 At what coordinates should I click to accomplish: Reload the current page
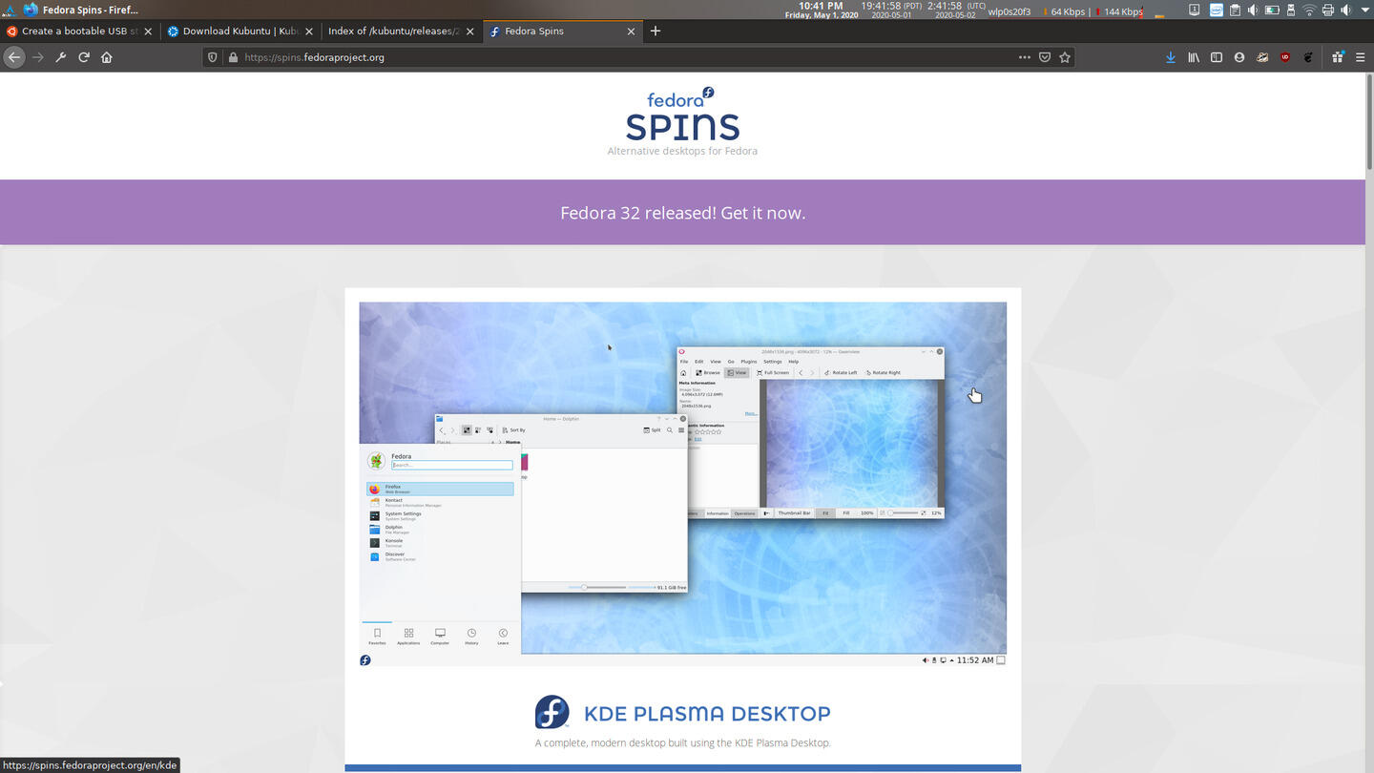(84, 57)
